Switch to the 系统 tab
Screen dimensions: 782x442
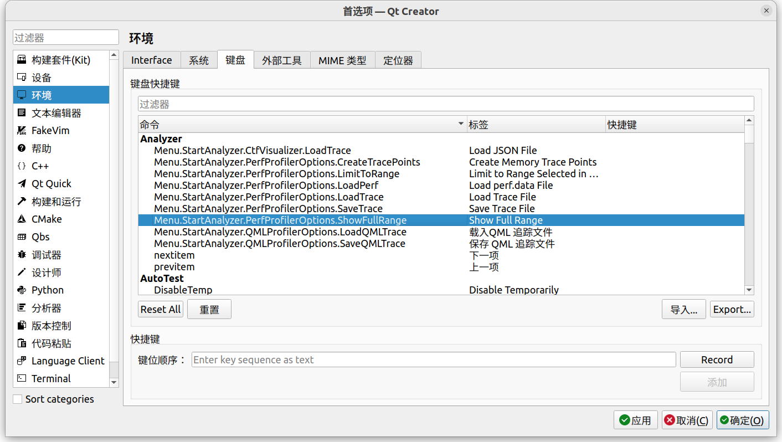coord(199,60)
